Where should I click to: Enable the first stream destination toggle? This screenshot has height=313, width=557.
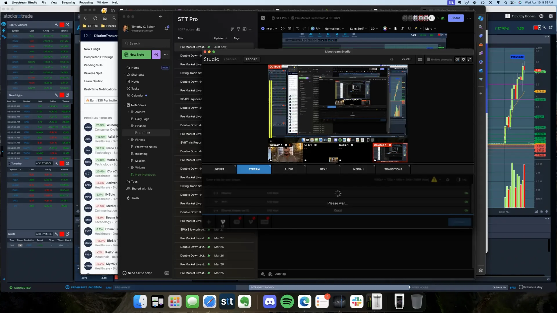pyautogui.click(x=466, y=193)
